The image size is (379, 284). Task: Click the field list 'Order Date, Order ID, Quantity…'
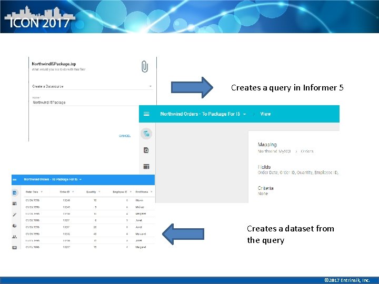click(x=298, y=173)
